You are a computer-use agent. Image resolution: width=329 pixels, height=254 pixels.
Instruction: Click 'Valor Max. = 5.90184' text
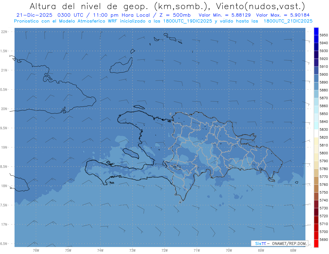(283, 15)
